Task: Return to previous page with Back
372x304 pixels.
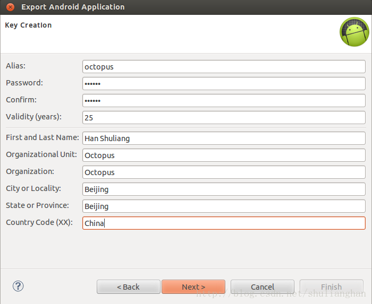Action: [129, 286]
